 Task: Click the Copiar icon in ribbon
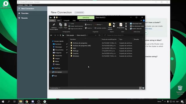pos(61,25)
